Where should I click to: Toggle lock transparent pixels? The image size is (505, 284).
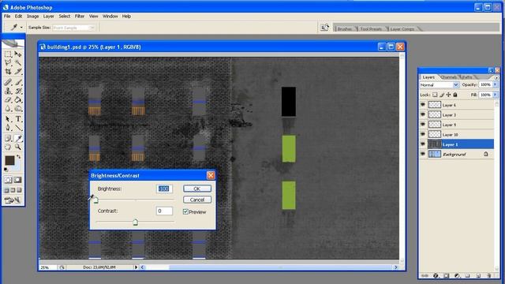click(x=435, y=95)
